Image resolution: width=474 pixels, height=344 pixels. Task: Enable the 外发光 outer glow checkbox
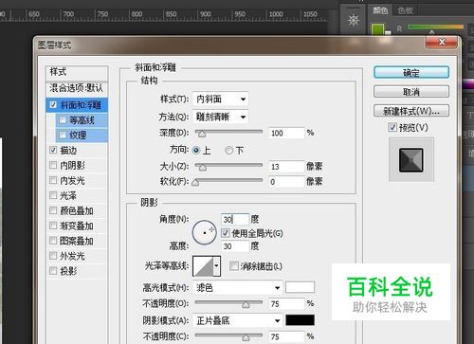tap(53, 256)
